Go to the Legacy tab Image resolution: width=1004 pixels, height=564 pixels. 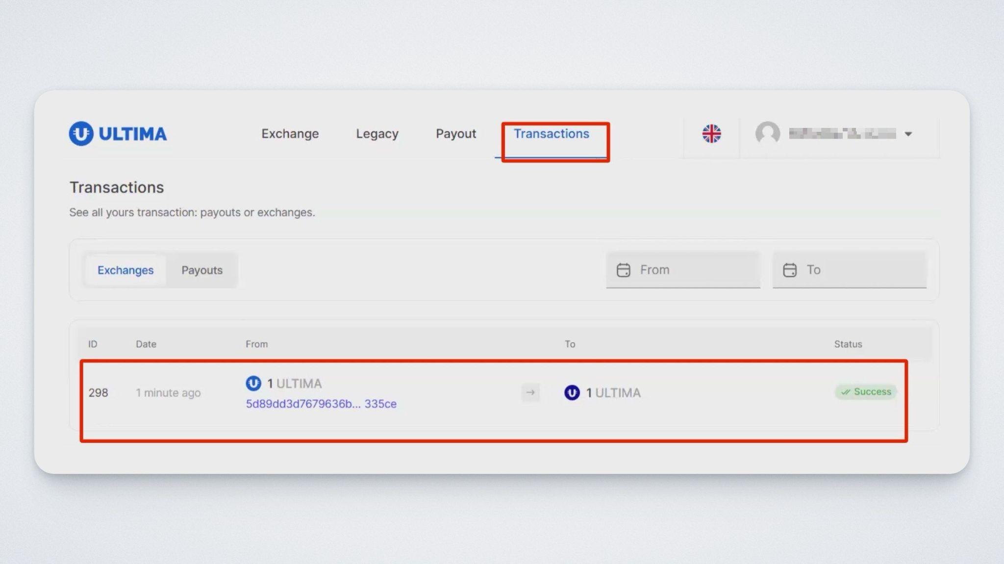(x=377, y=134)
